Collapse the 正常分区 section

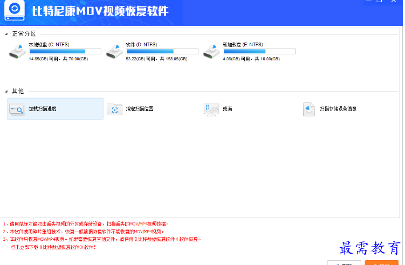(x=6, y=34)
